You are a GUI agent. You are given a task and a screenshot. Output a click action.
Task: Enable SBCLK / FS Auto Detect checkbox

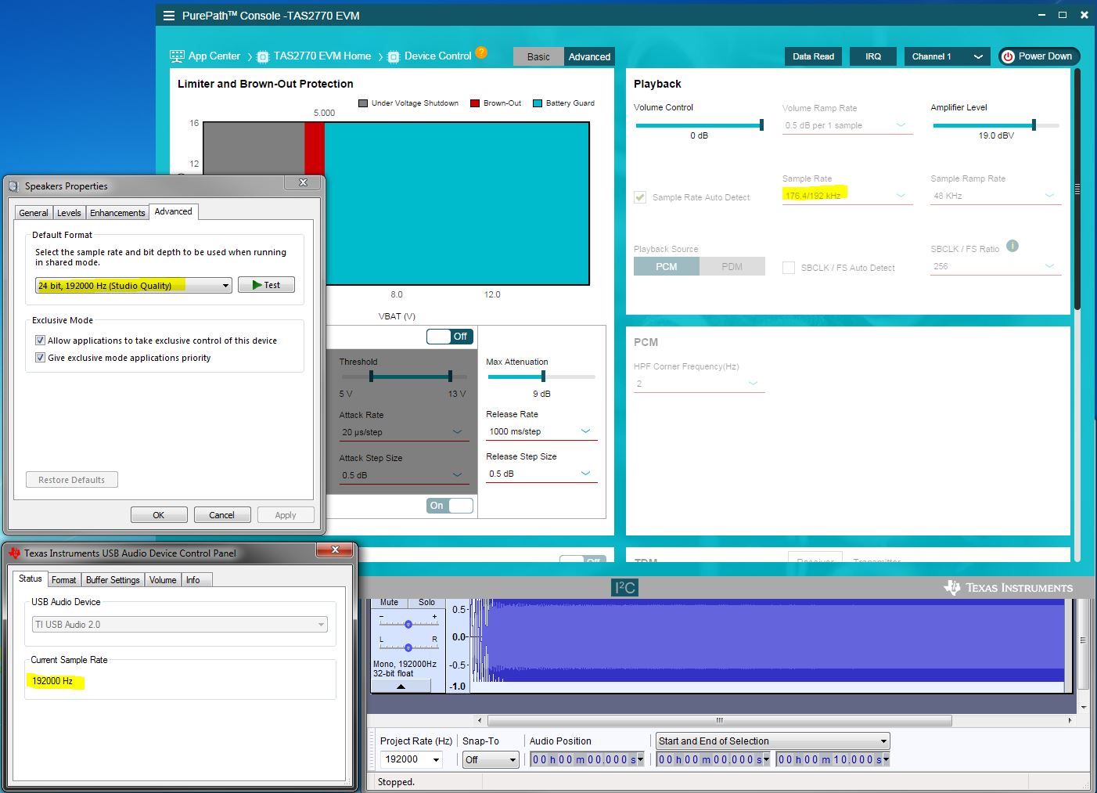[x=789, y=268]
